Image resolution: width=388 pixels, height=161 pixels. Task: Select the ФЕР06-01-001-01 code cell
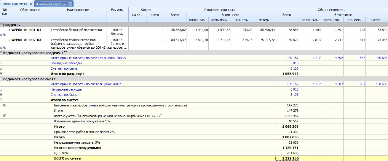[x=26, y=30]
